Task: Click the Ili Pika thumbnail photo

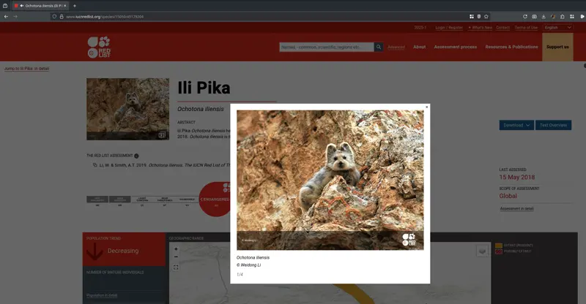Action: point(127,109)
